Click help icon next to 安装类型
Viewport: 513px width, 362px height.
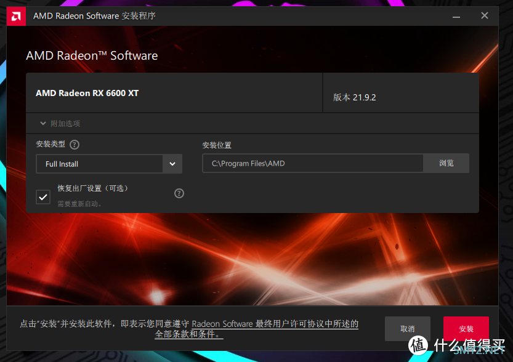pyautogui.click(x=75, y=145)
